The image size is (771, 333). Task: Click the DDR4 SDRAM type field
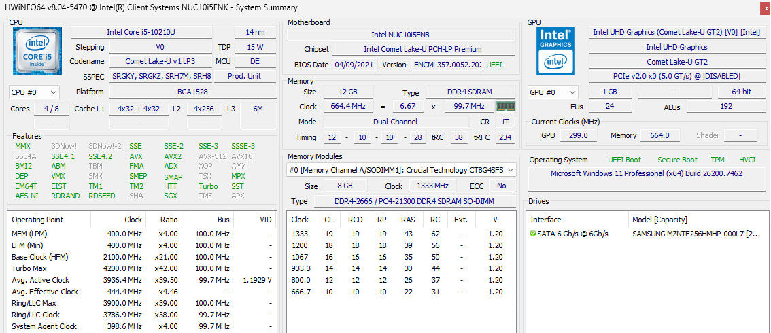[470, 92]
